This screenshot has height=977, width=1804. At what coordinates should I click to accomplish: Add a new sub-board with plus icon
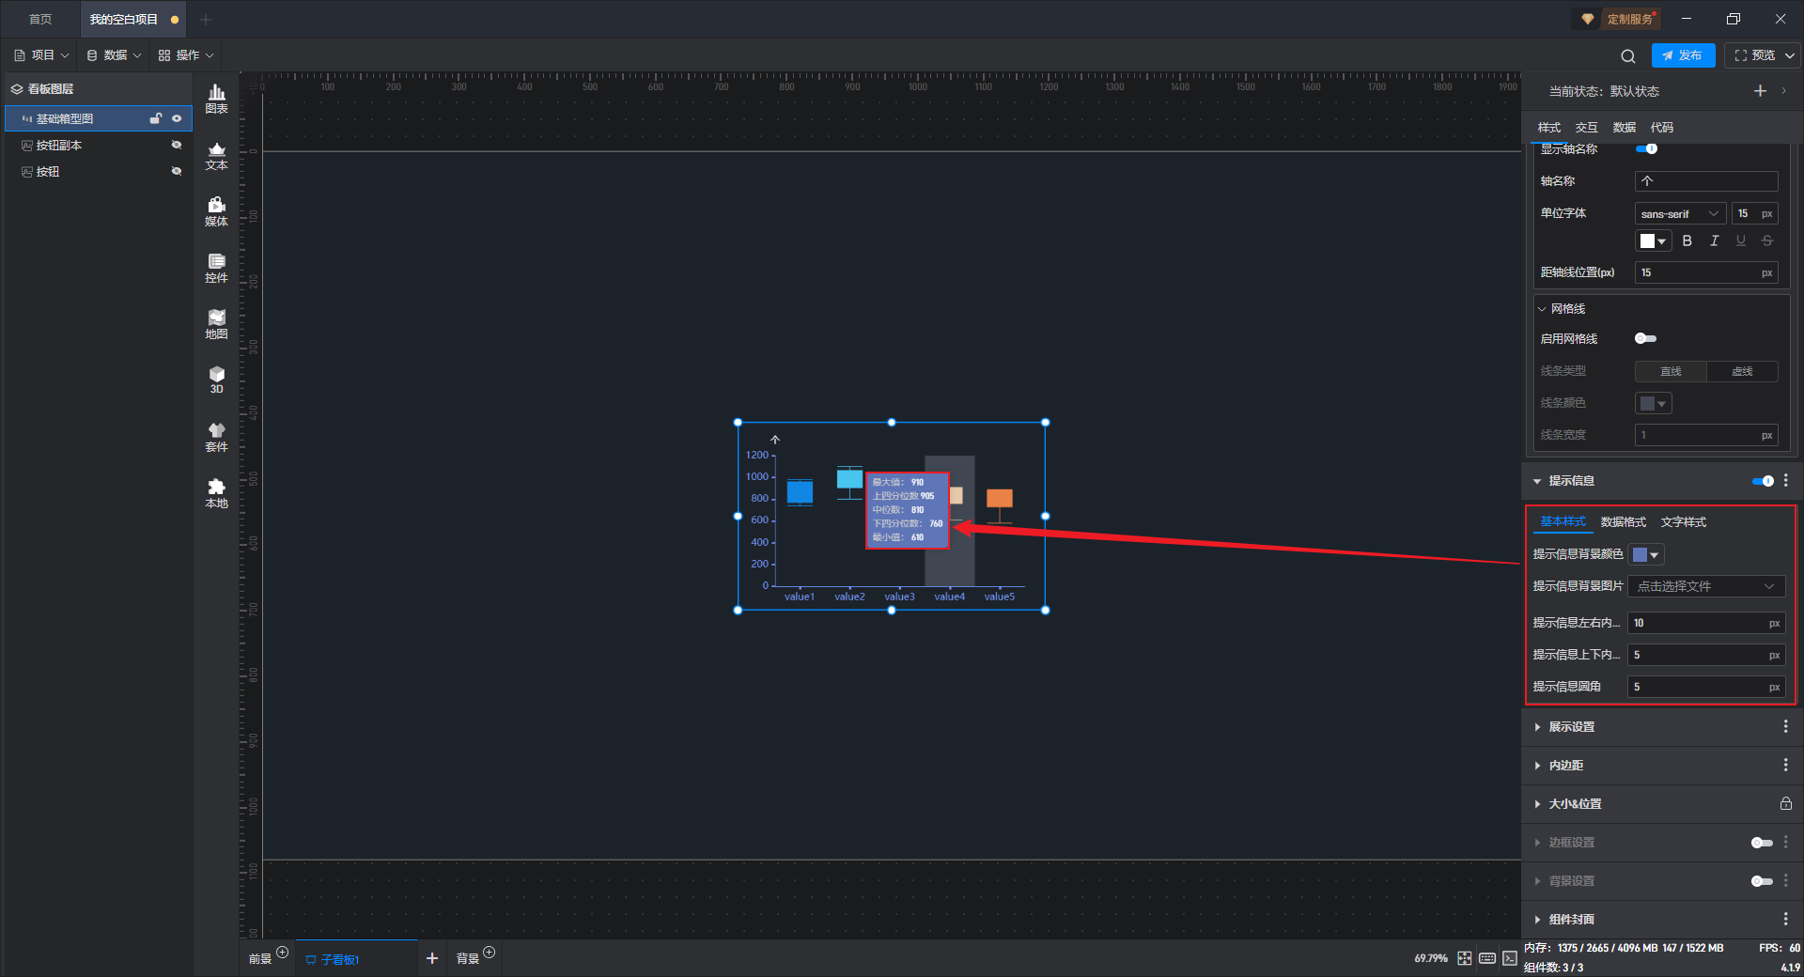432,958
